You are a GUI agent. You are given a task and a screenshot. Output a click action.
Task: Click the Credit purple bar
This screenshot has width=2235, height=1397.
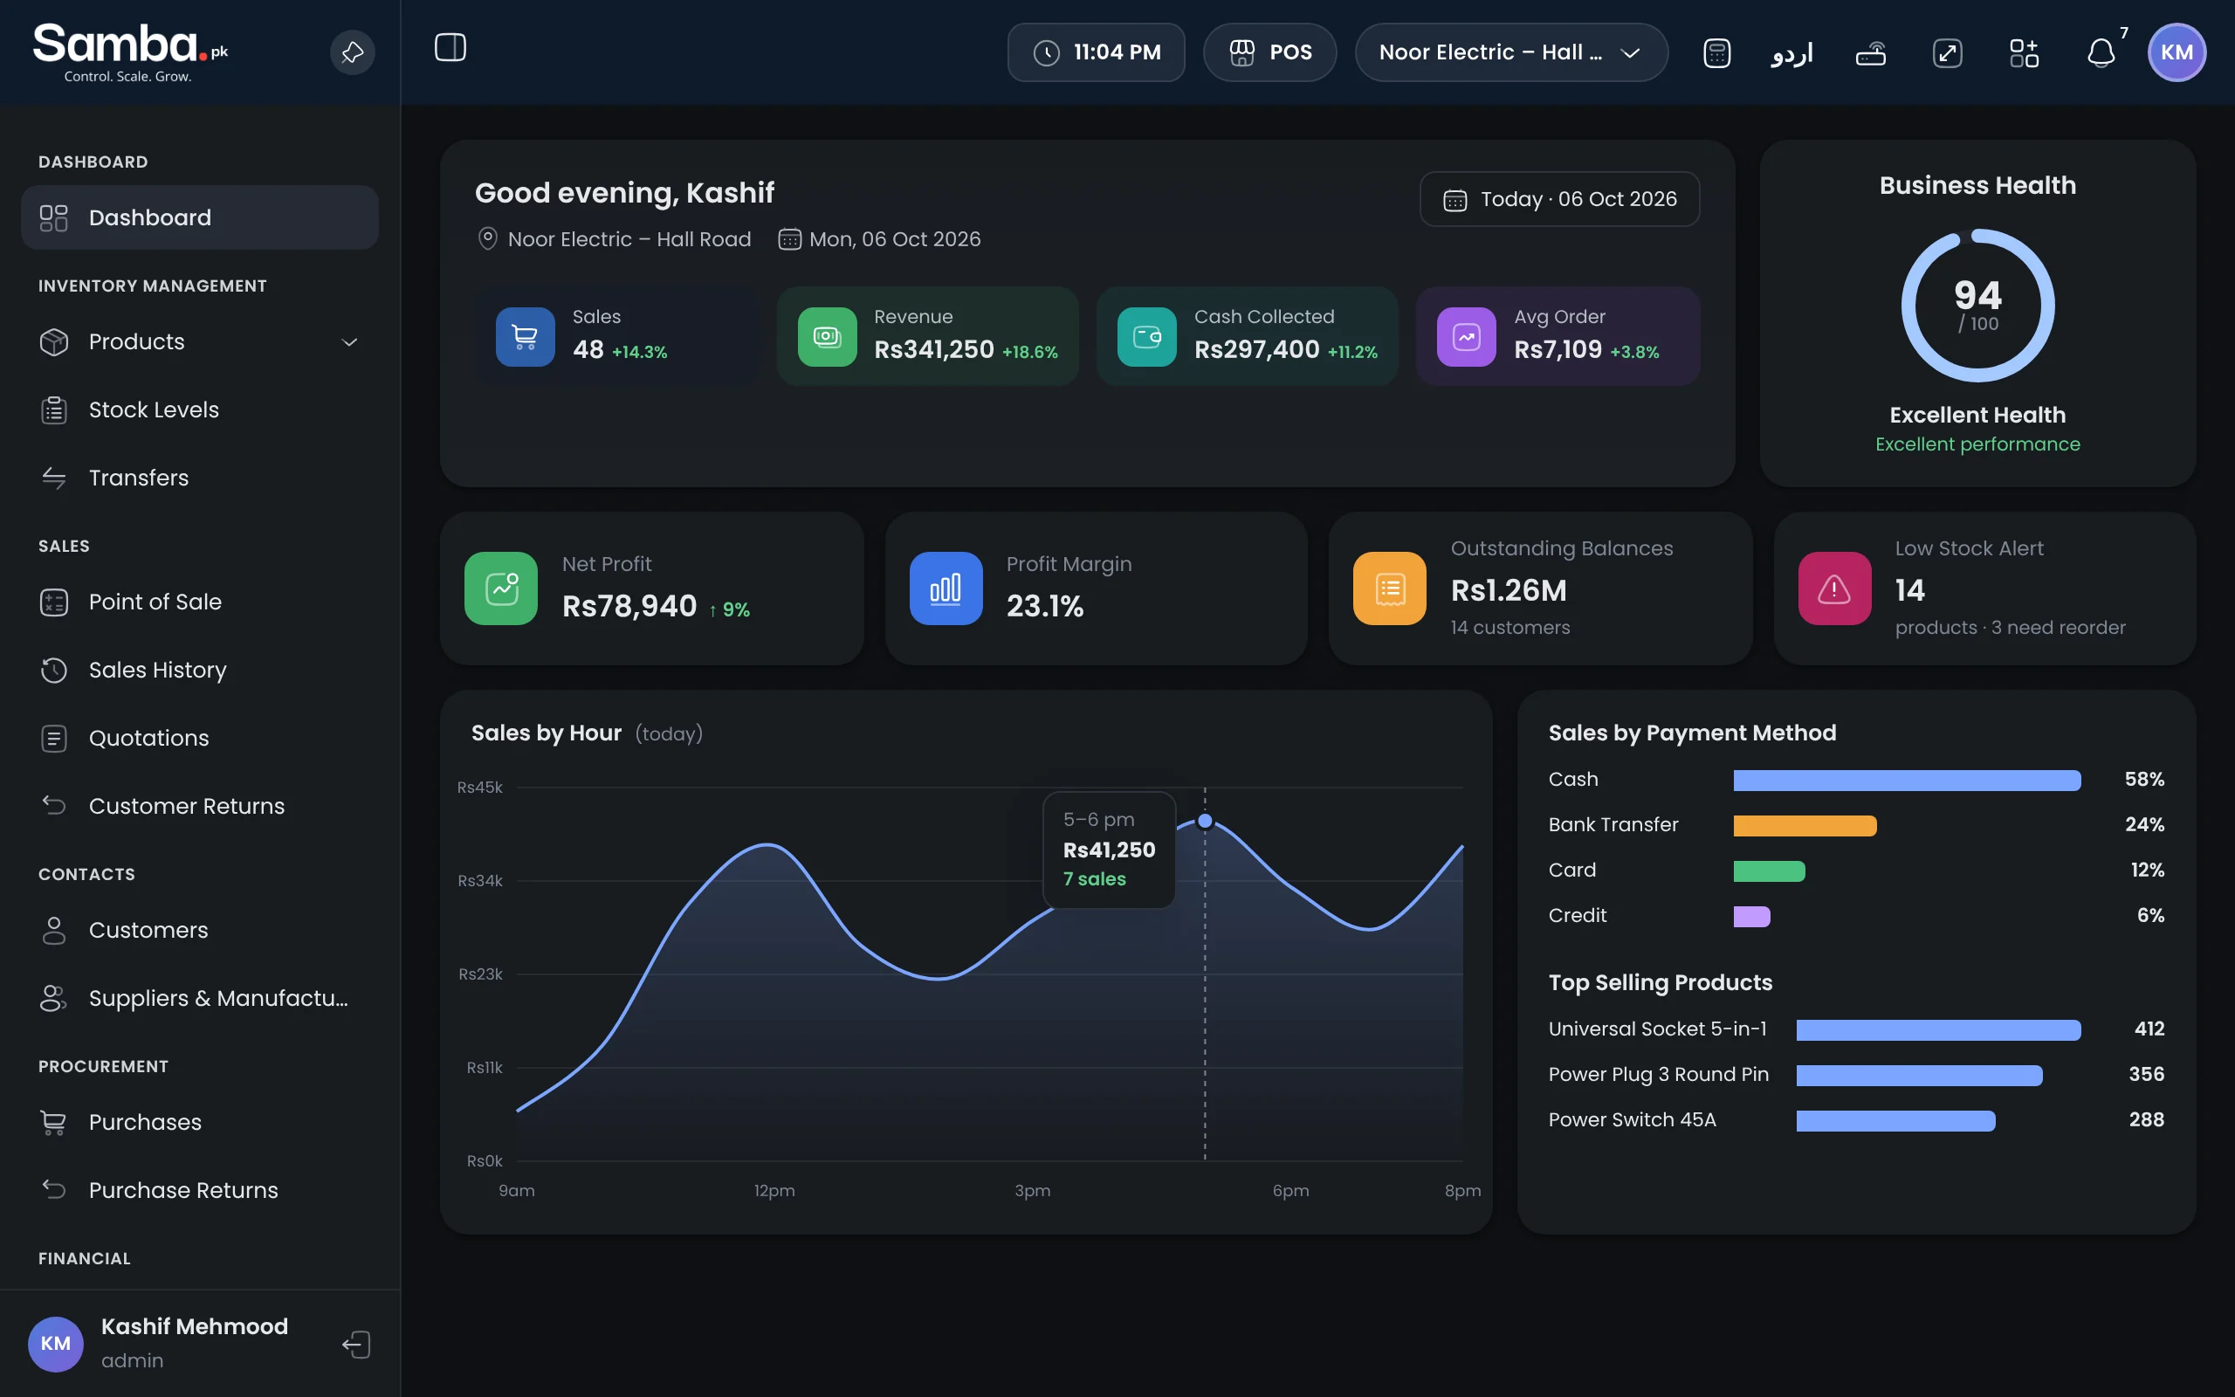(x=1752, y=917)
